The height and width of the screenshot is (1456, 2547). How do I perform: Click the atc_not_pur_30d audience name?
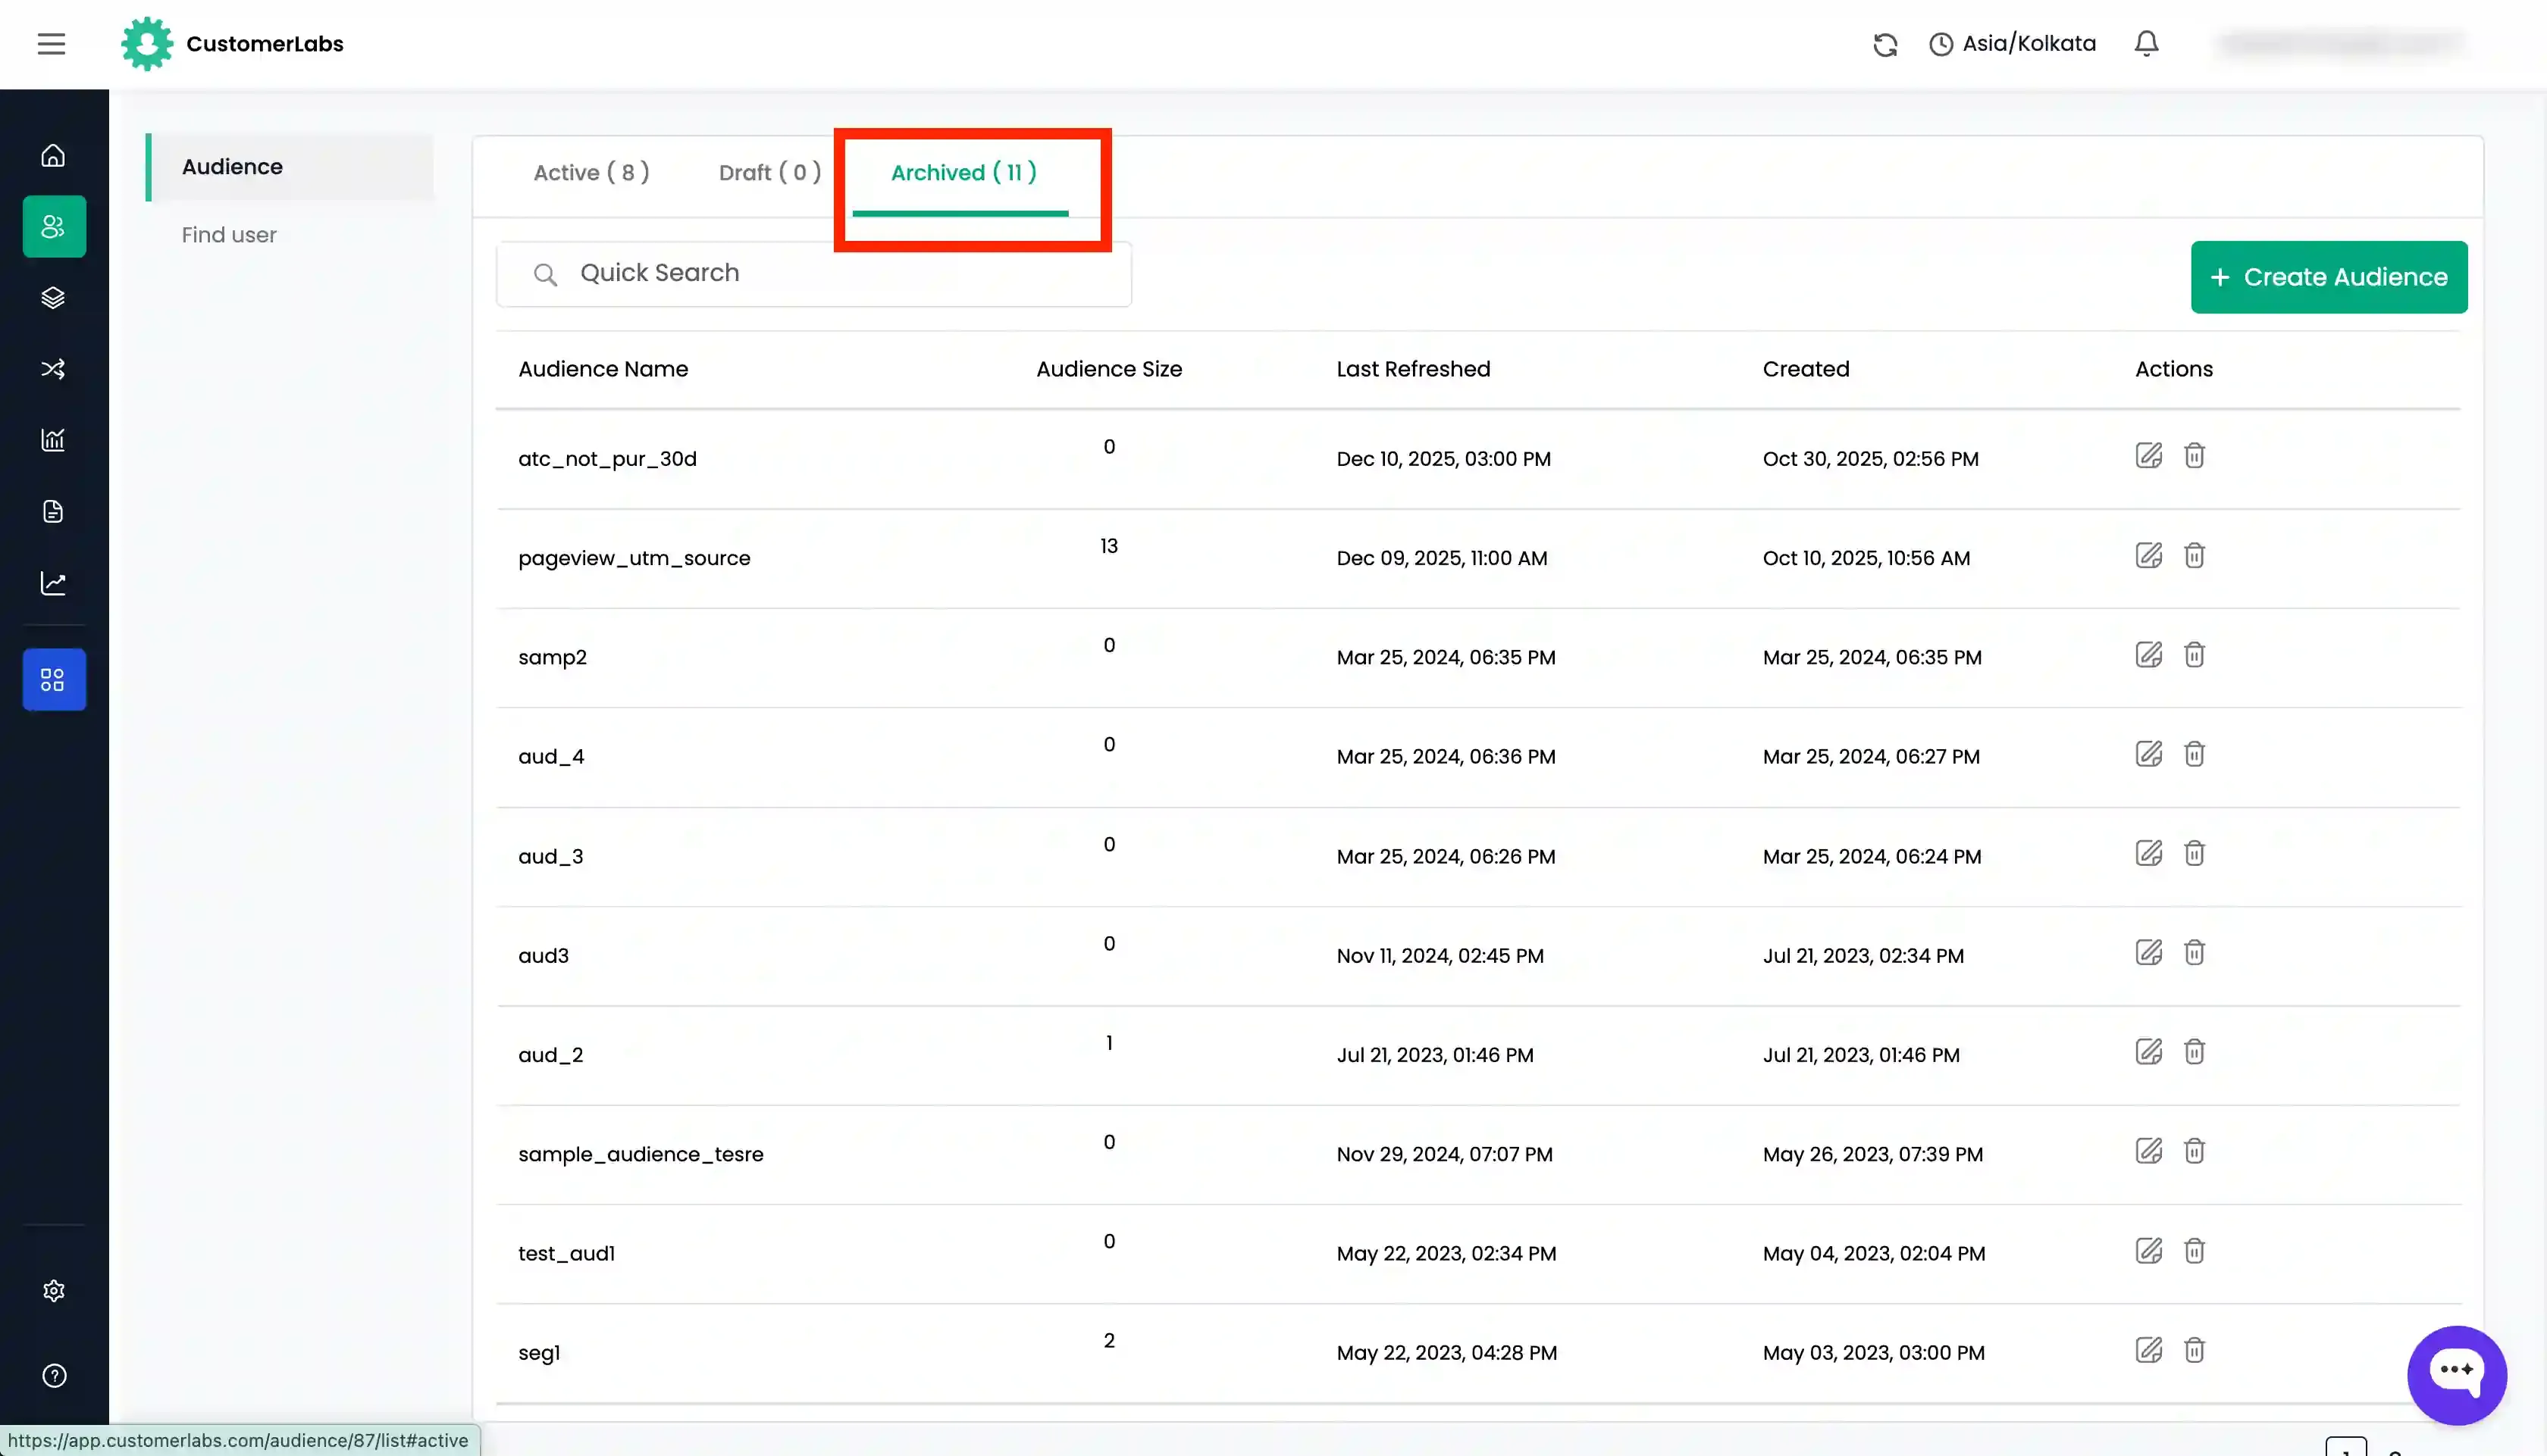607,459
